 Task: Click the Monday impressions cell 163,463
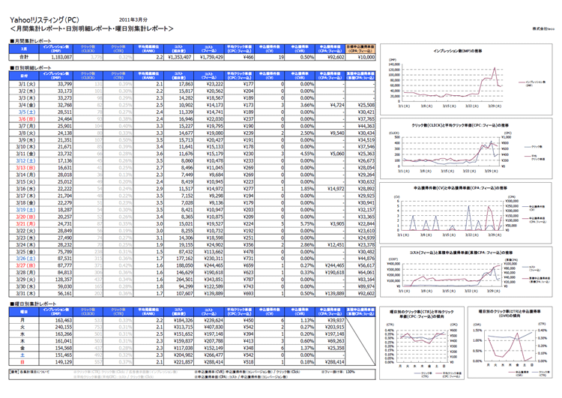point(56,321)
